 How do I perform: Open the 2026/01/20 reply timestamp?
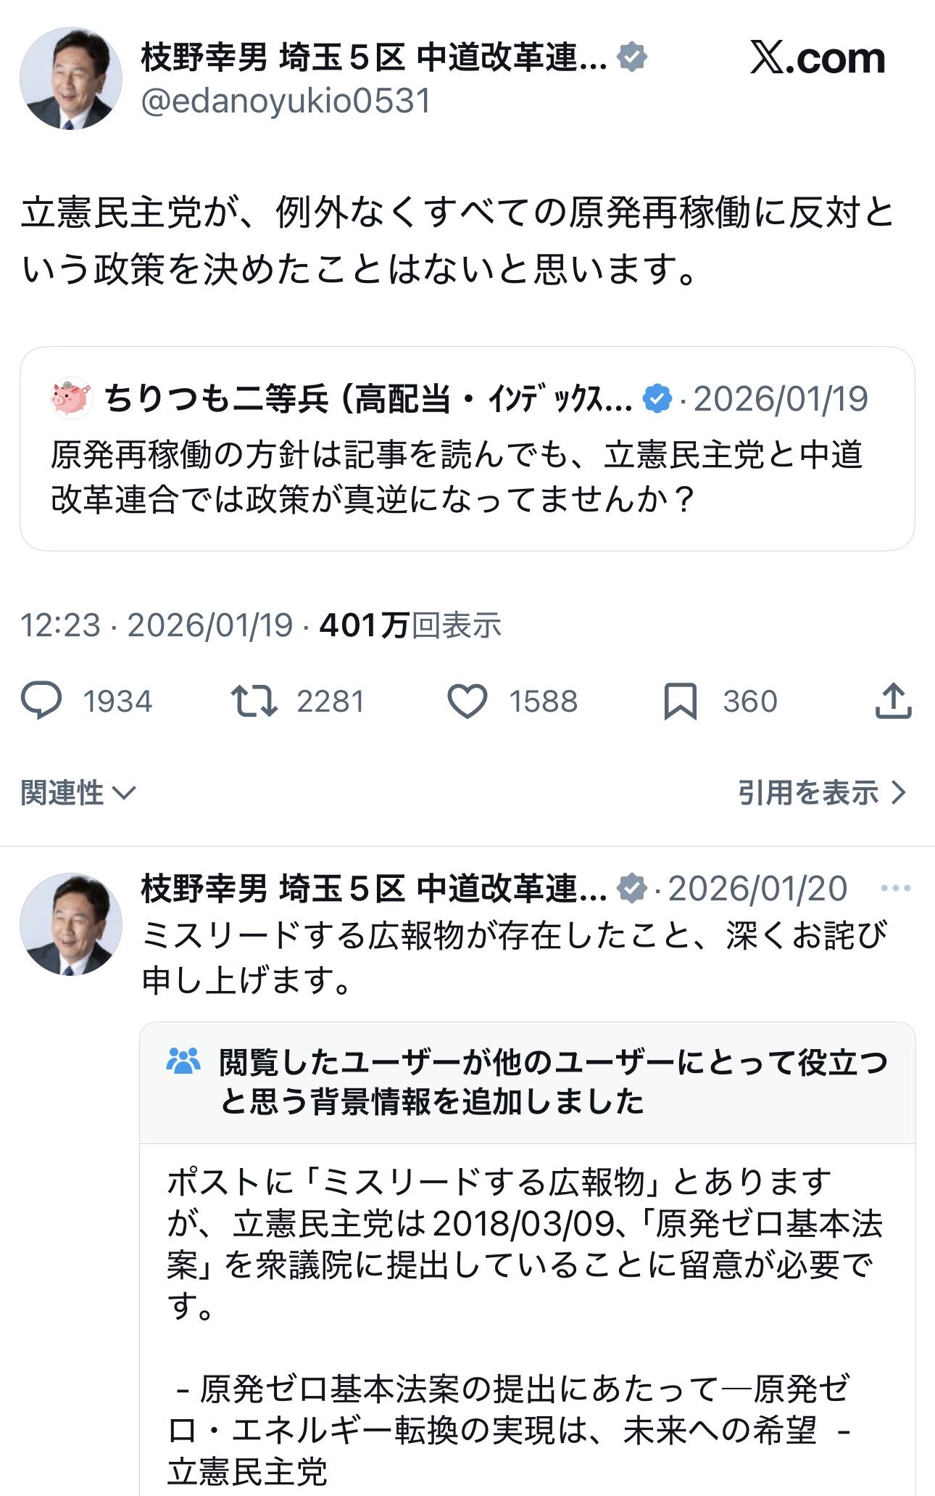757,888
